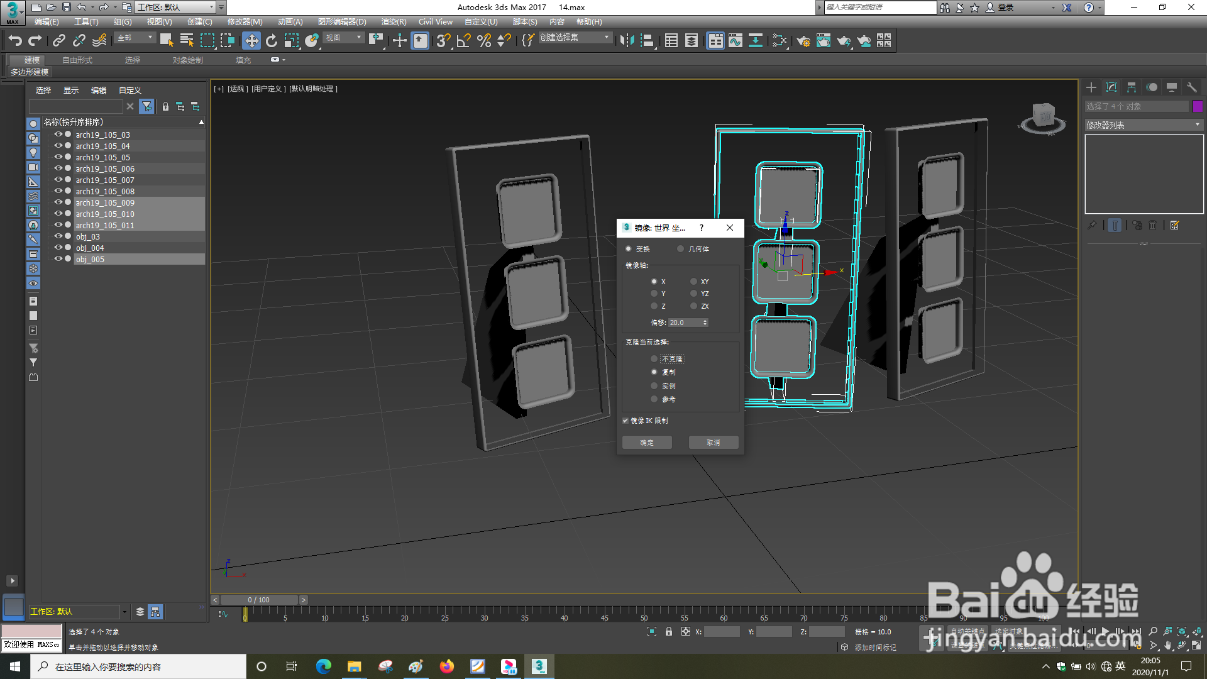This screenshot has width=1207, height=679.
Task: Click the purple object color swatch
Action: [1198, 106]
